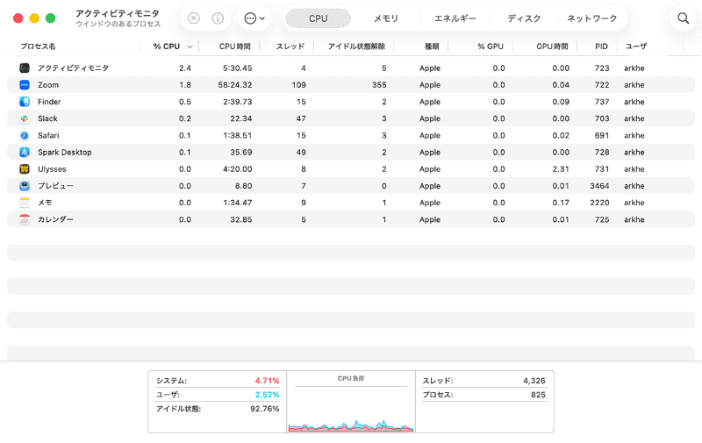
Task: Click the システム 4.71% value
Action: [268, 381]
